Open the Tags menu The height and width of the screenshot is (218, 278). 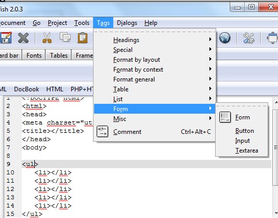pos(103,23)
